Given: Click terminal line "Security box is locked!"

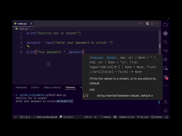Looking at the screenshot, I should coord(31,98).
